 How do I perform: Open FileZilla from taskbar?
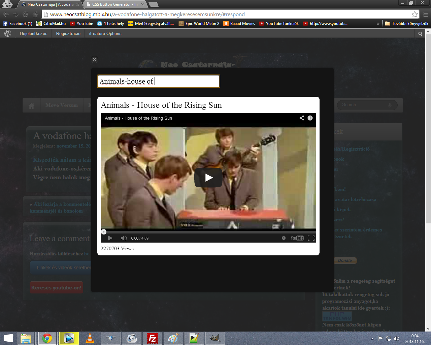pyautogui.click(x=153, y=338)
